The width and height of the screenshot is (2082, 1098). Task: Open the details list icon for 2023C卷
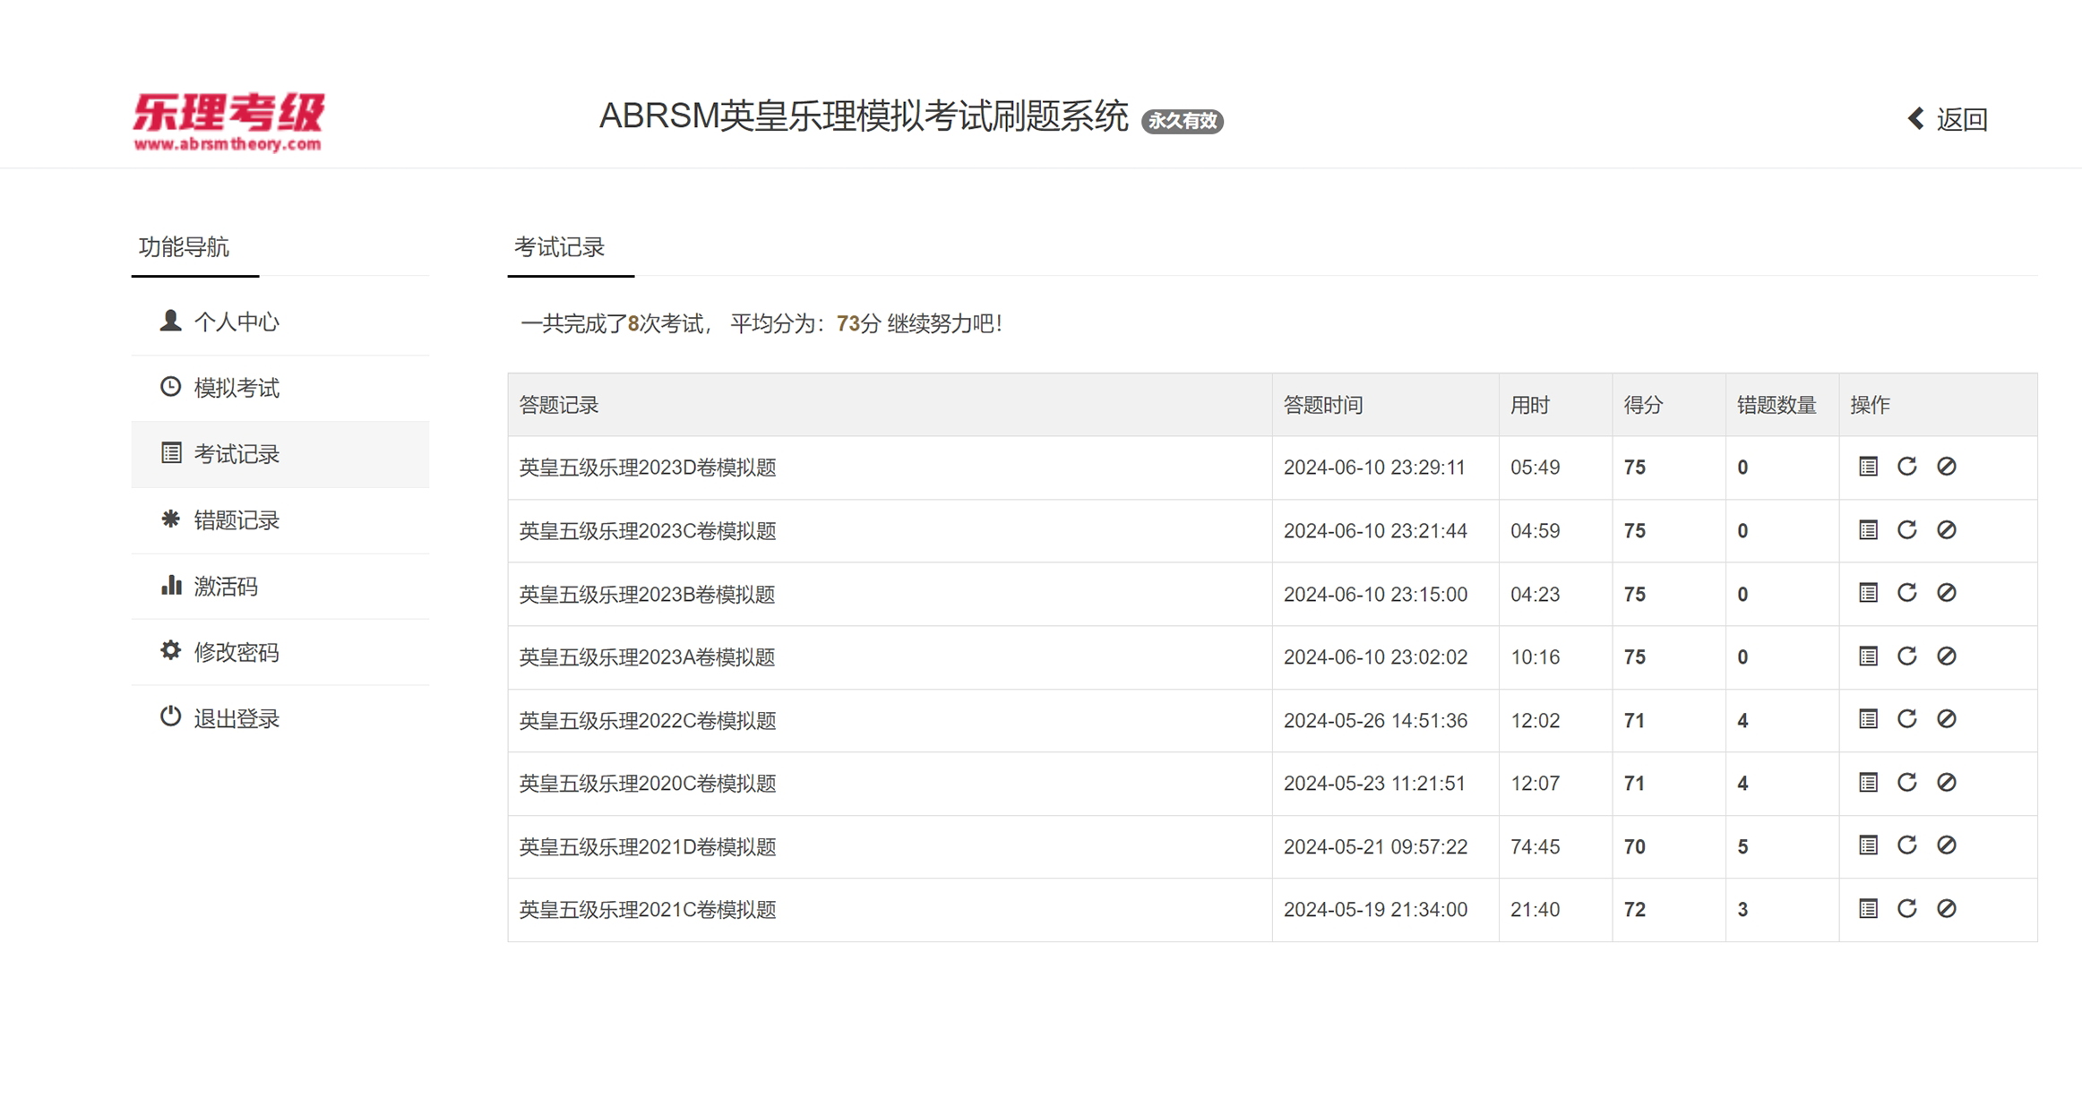pyautogui.click(x=1868, y=530)
